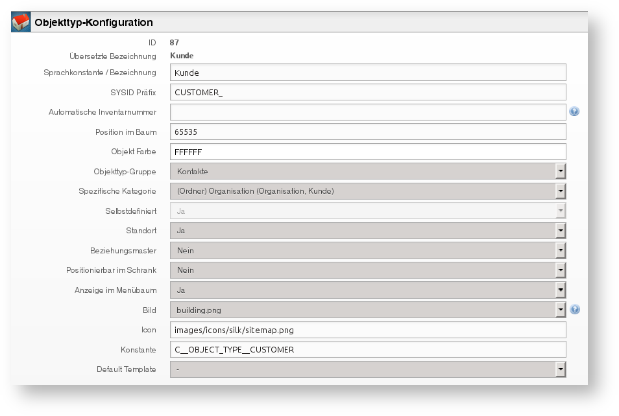
Task: Open help icon beside Bild dropdown
Action: click(575, 310)
